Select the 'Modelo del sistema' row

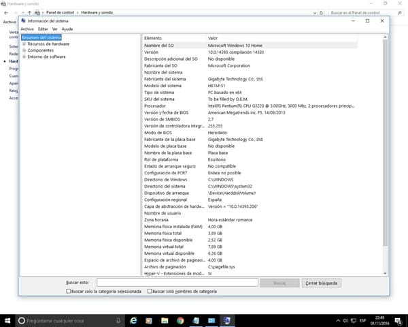click(250, 86)
